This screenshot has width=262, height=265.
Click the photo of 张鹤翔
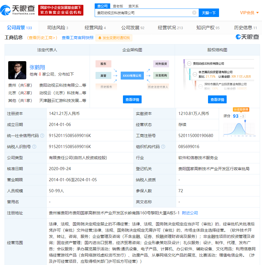tap(17, 70)
